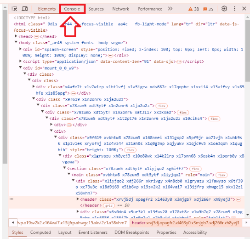This screenshot has width=250, height=239.
Task: Toggle grid badge on the header element
Action: [109, 205]
